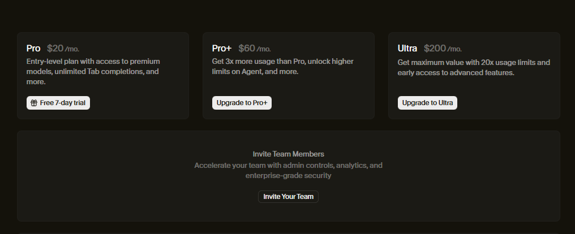This screenshot has width=575, height=234.
Task: Open the Invite Your Team button
Action: [288, 197]
